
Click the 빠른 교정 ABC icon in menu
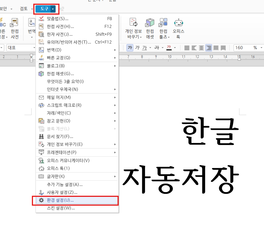[41, 58]
